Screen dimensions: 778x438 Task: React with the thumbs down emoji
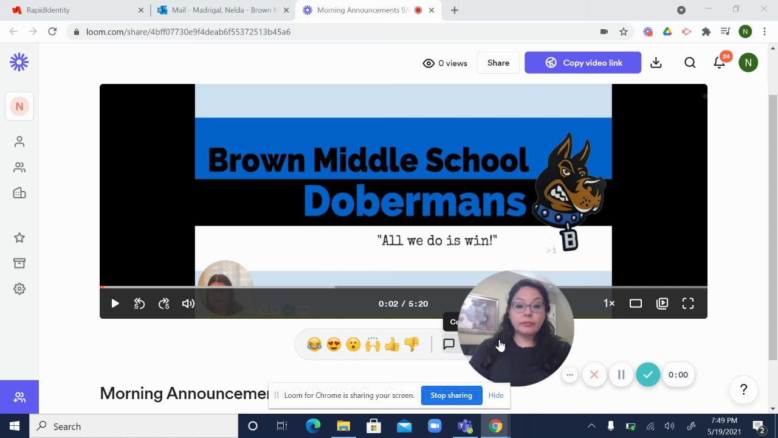[411, 345]
